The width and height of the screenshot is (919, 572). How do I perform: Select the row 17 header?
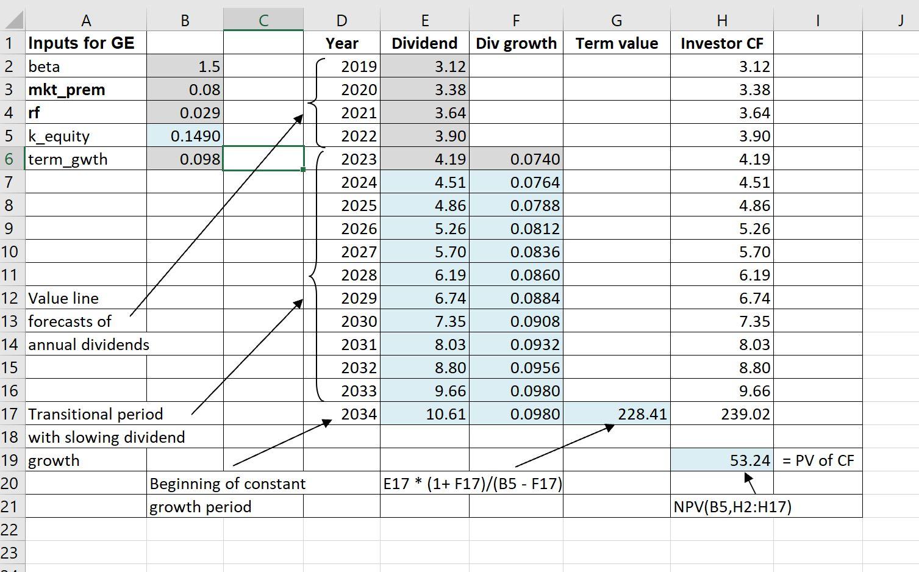[10, 413]
